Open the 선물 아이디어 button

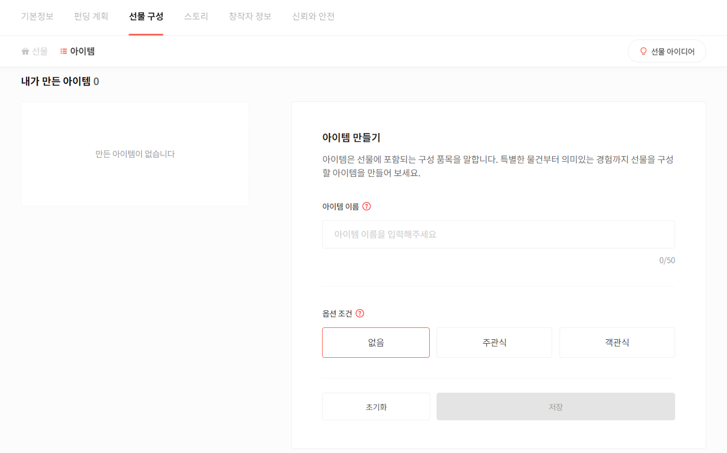pos(667,51)
